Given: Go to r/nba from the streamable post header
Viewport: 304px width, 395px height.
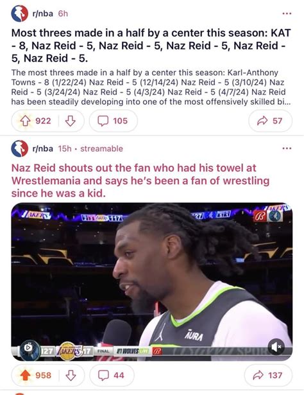Looking at the screenshot, I should point(43,148).
